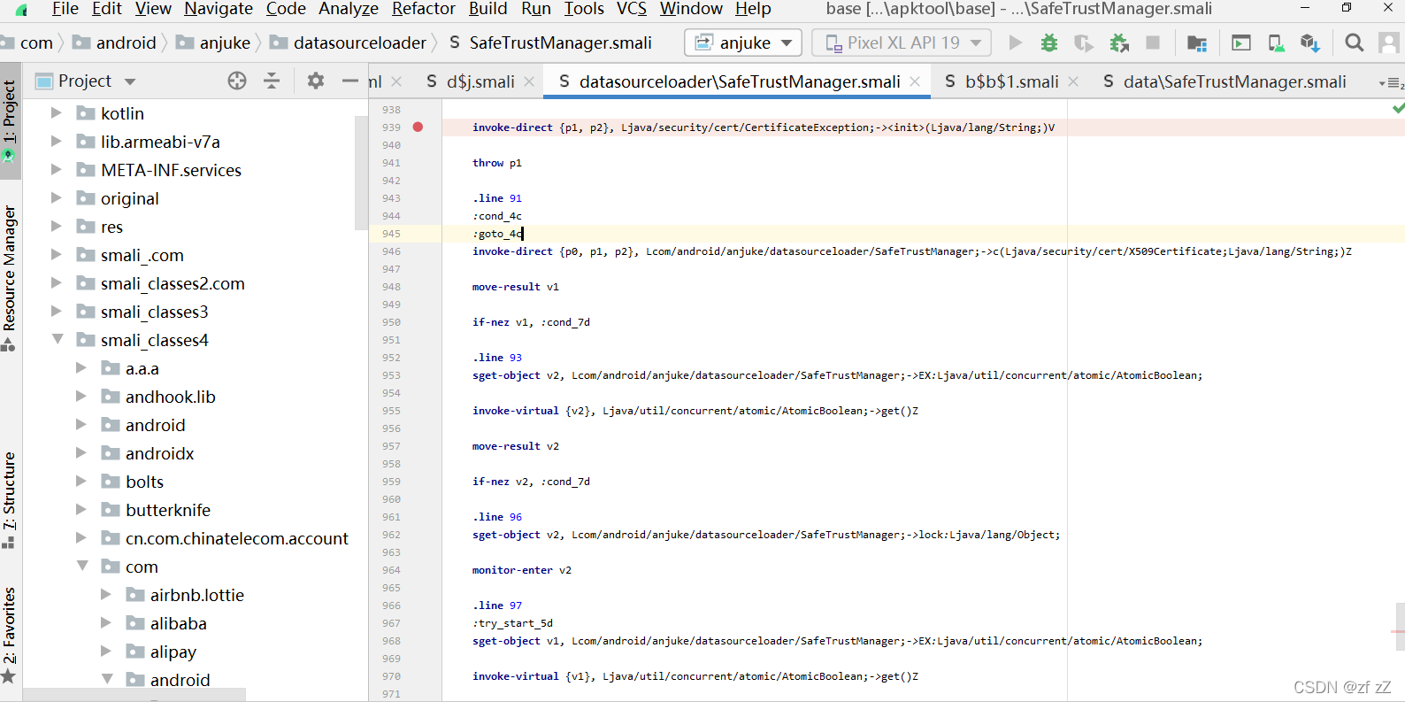Click line number 945 in gutter
The width and height of the screenshot is (1405, 702).
click(391, 234)
